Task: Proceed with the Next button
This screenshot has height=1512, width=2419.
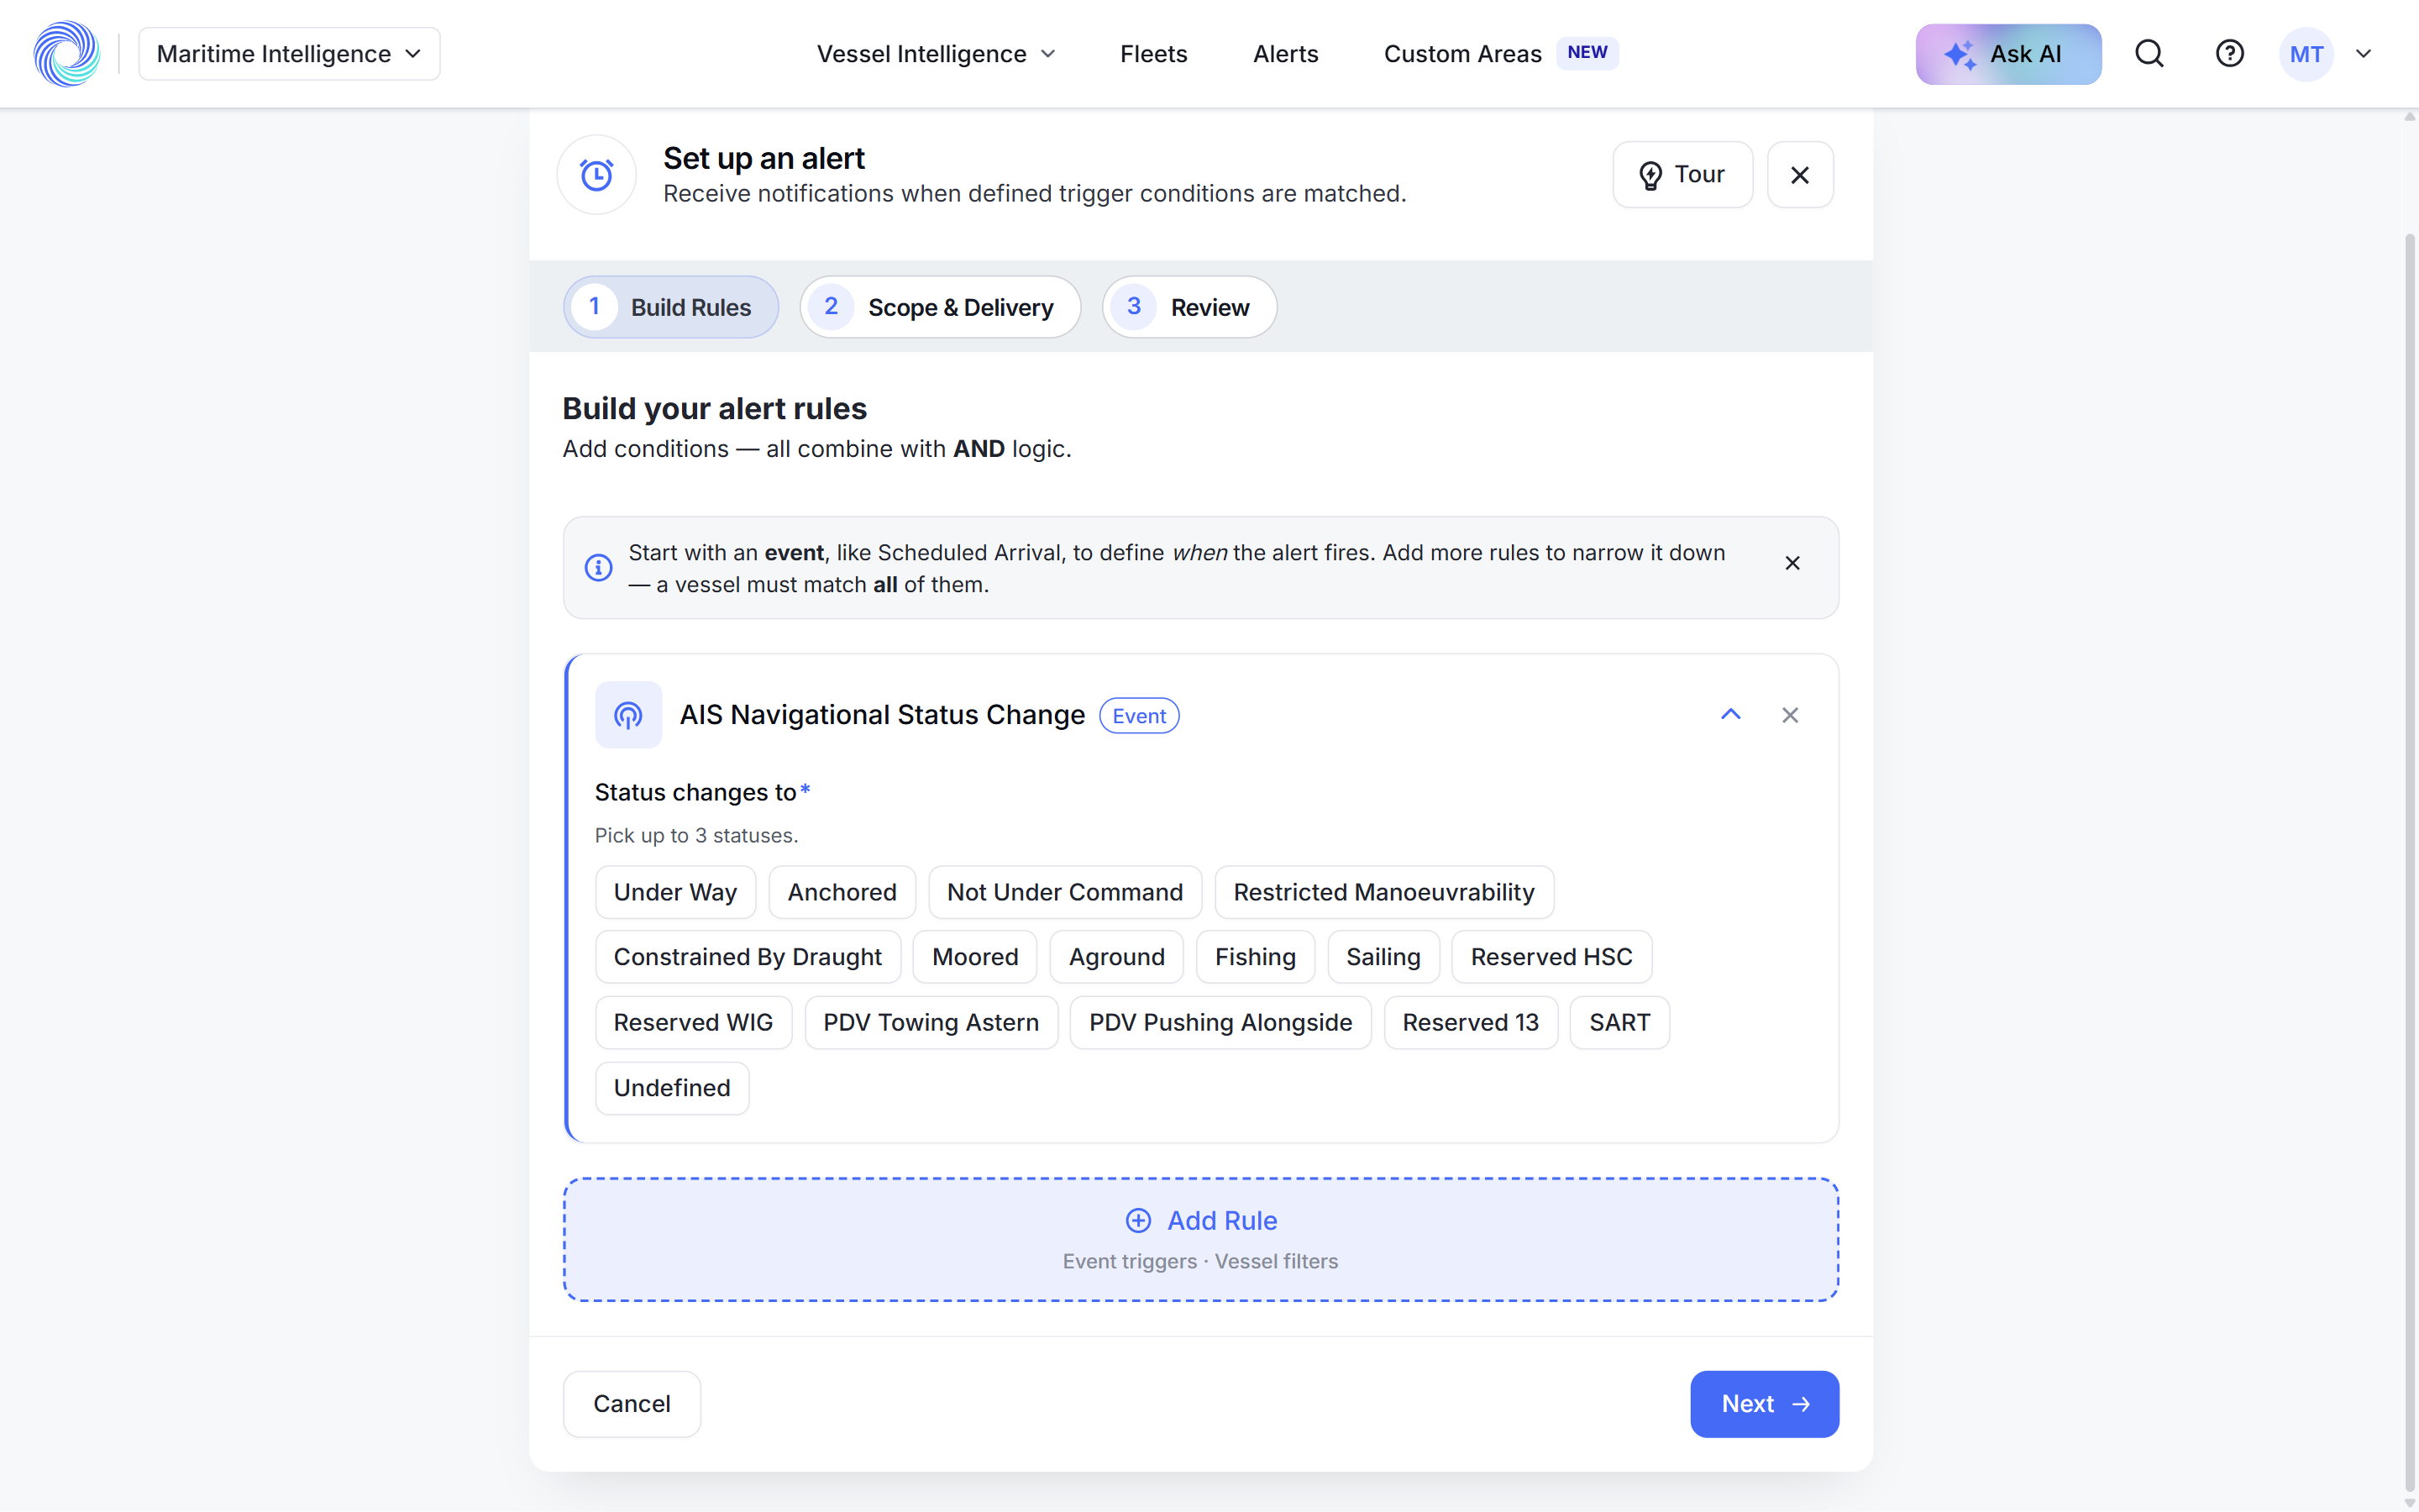Action: [1764, 1404]
